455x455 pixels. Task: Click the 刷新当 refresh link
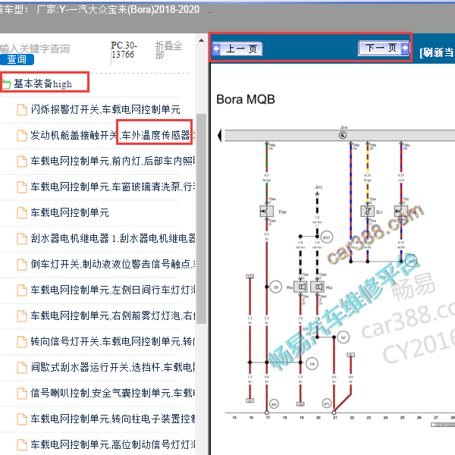(x=437, y=52)
